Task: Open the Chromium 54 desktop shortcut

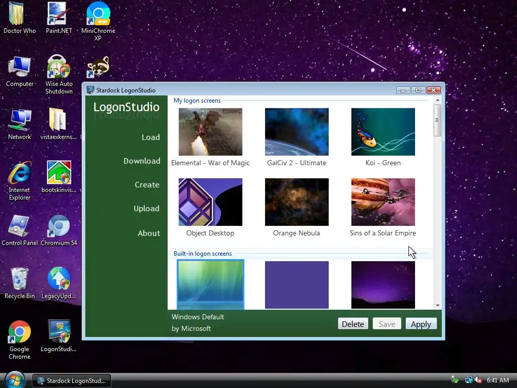Action: [59, 230]
